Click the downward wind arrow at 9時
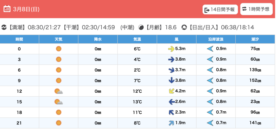 (x=171, y=81)
